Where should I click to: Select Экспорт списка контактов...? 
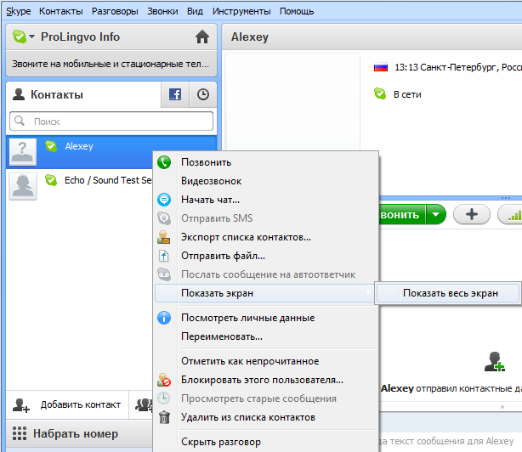coord(267,237)
